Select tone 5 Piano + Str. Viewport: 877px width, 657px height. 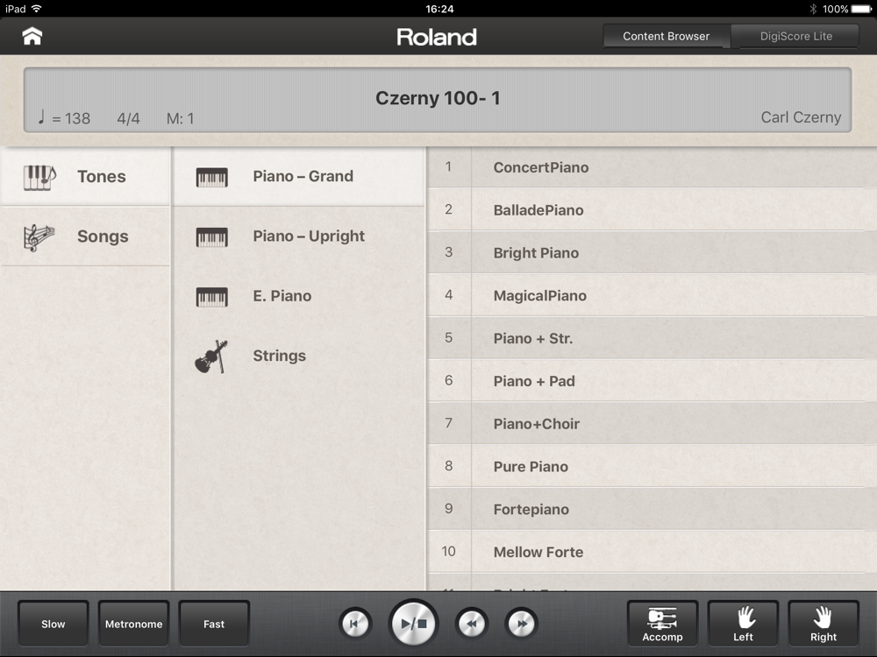[x=652, y=338]
